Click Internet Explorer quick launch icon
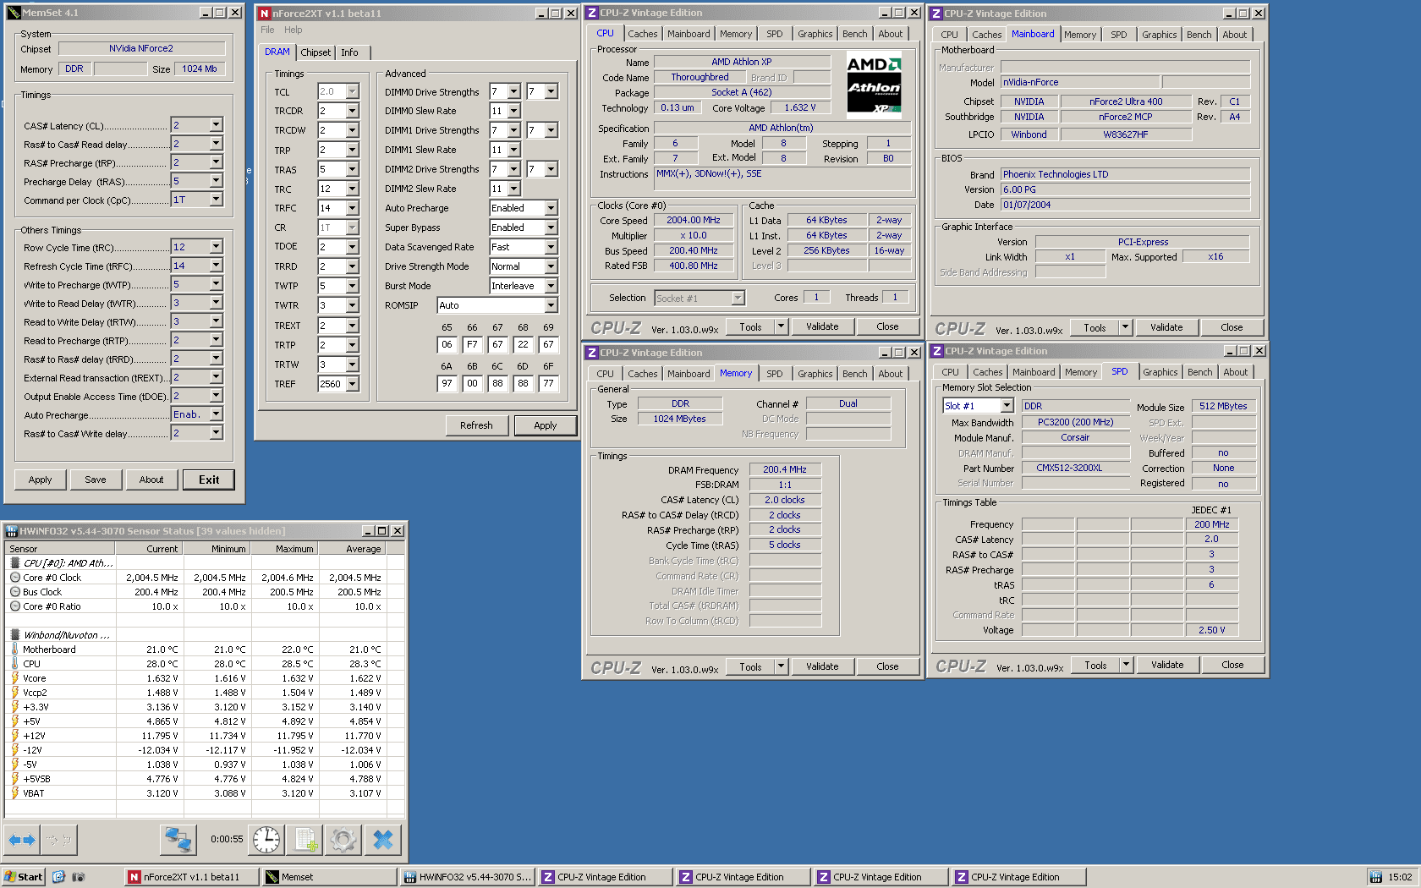 click(58, 877)
